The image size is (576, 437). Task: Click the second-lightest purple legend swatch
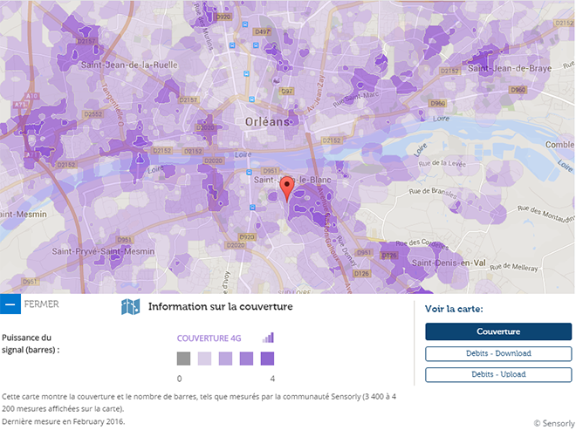[225, 358]
